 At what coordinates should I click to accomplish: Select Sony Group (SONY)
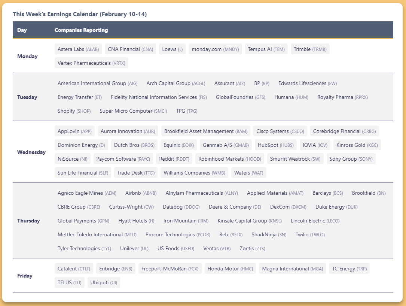click(x=351, y=159)
